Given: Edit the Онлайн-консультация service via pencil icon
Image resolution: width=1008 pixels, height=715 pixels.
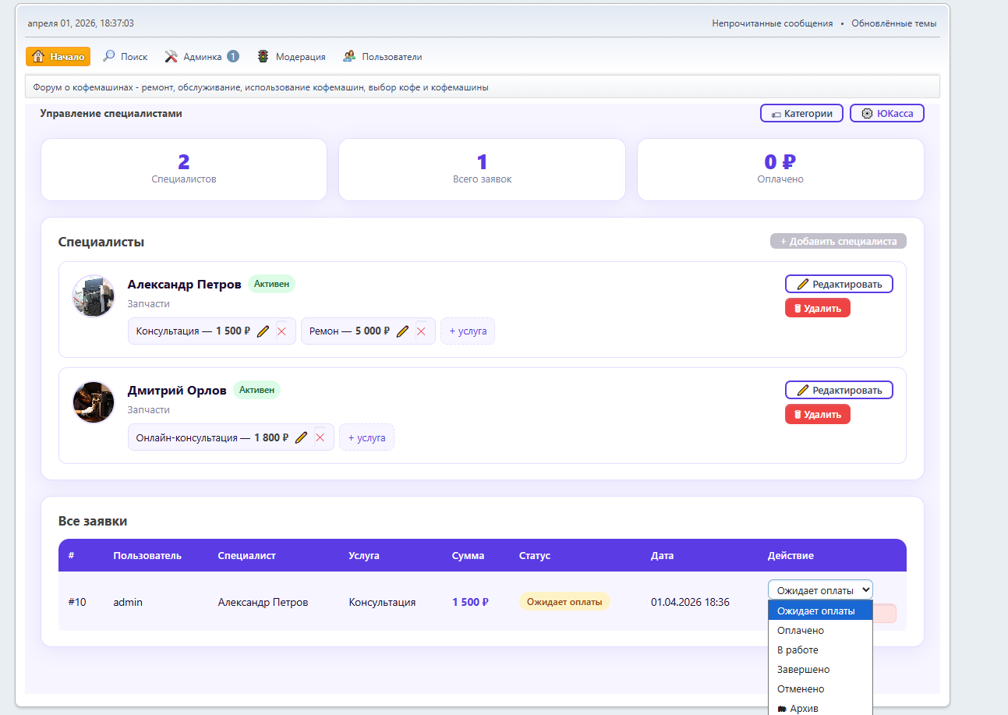Looking at the screenshot, I should [x=301, y=438].
